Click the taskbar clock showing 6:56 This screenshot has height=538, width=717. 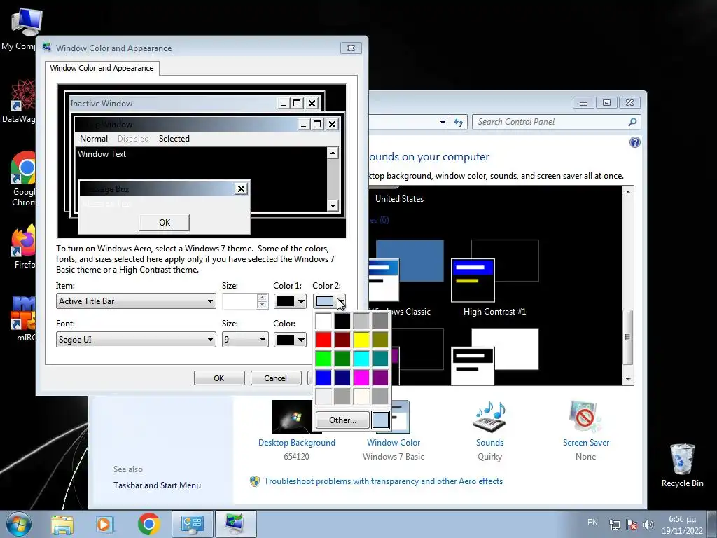(682, 525)
